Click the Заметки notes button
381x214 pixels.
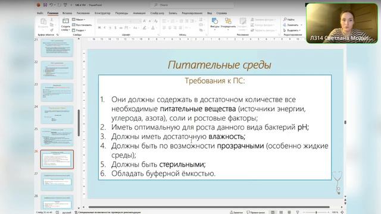coord(236,212)
